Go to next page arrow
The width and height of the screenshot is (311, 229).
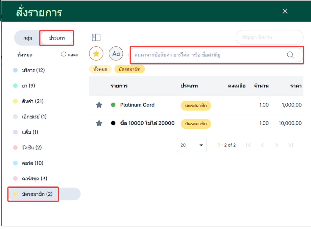pos(277,145)
